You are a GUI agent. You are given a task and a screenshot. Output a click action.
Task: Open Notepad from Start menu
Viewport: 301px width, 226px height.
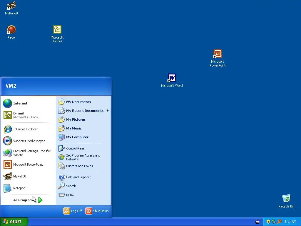pyautogui.click(x=29, y=188)
